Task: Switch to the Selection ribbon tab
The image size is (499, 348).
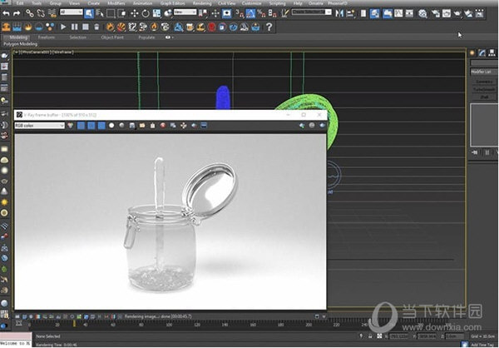Action: point(77,37)
